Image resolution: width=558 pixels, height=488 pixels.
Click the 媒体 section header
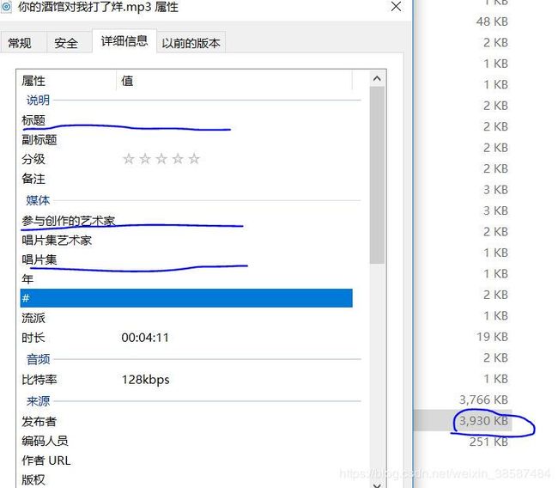coord(38,200)
